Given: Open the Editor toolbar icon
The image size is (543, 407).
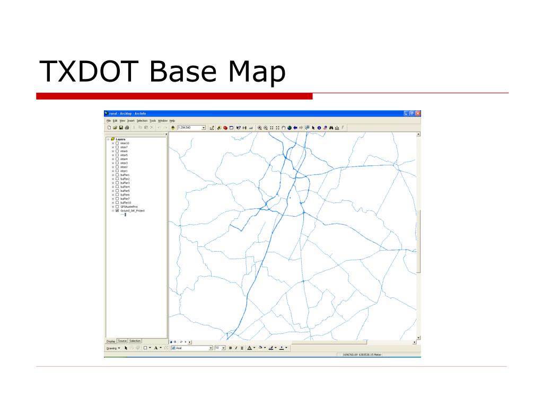Looking at the screenshot, I should coord(212,128).
